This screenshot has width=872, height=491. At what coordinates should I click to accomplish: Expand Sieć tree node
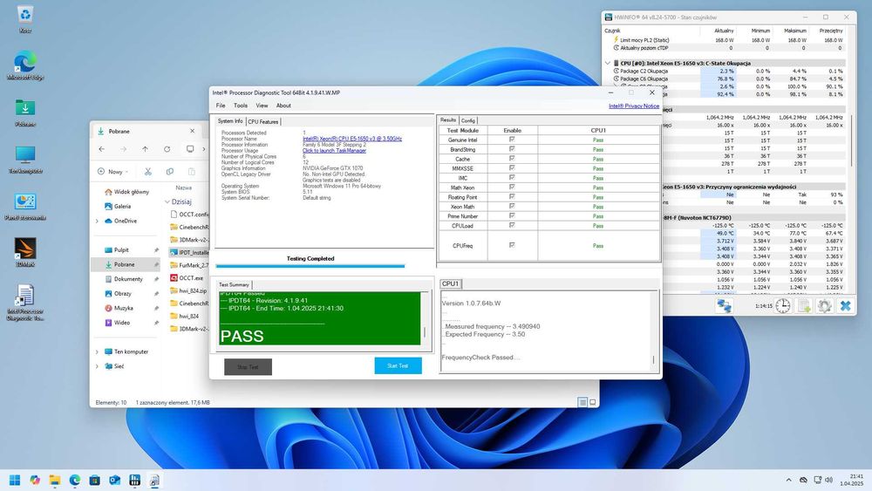point(98,366)
